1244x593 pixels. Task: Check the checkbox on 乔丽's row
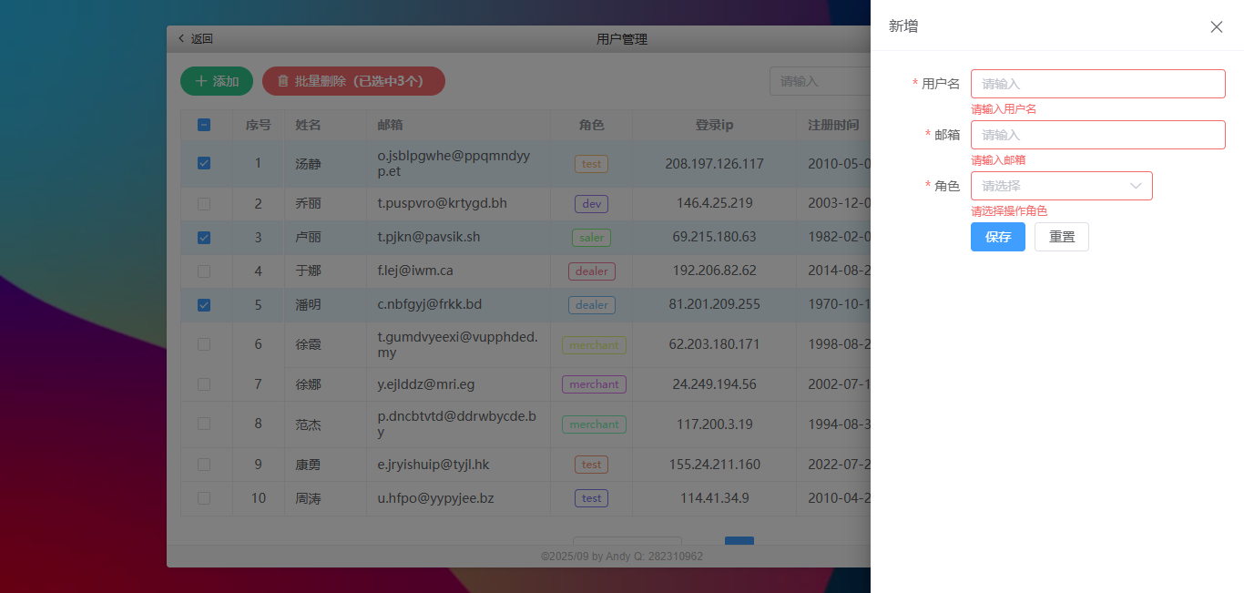pyautogui.click(x=204, y=203)
